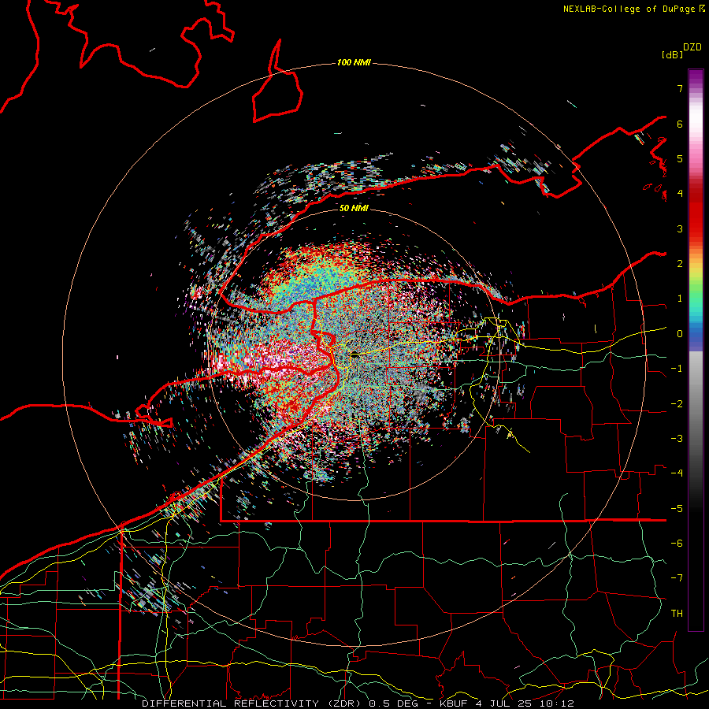Click the -6 dB scale tick label
The image size is (709, 709).
pyautogui.click(x=677, y=544)
